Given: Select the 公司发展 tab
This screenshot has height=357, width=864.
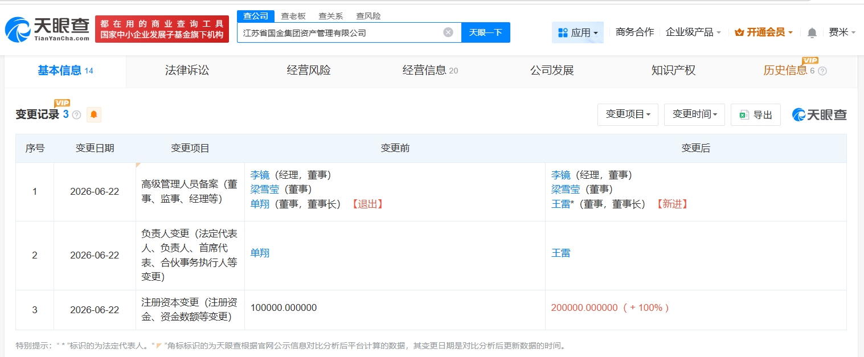Looking at the screenshot, I should (x=552, y=71).
